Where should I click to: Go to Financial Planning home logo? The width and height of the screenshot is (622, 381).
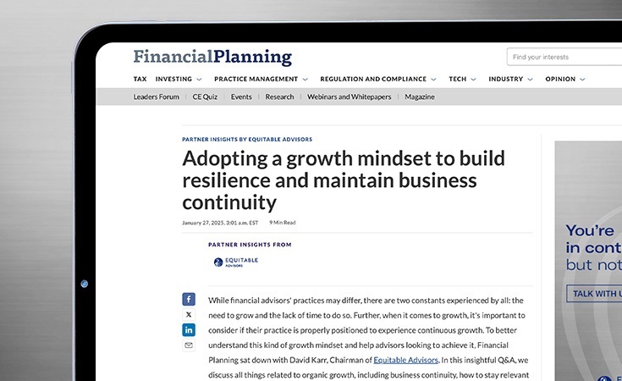(x=212, y=58)
